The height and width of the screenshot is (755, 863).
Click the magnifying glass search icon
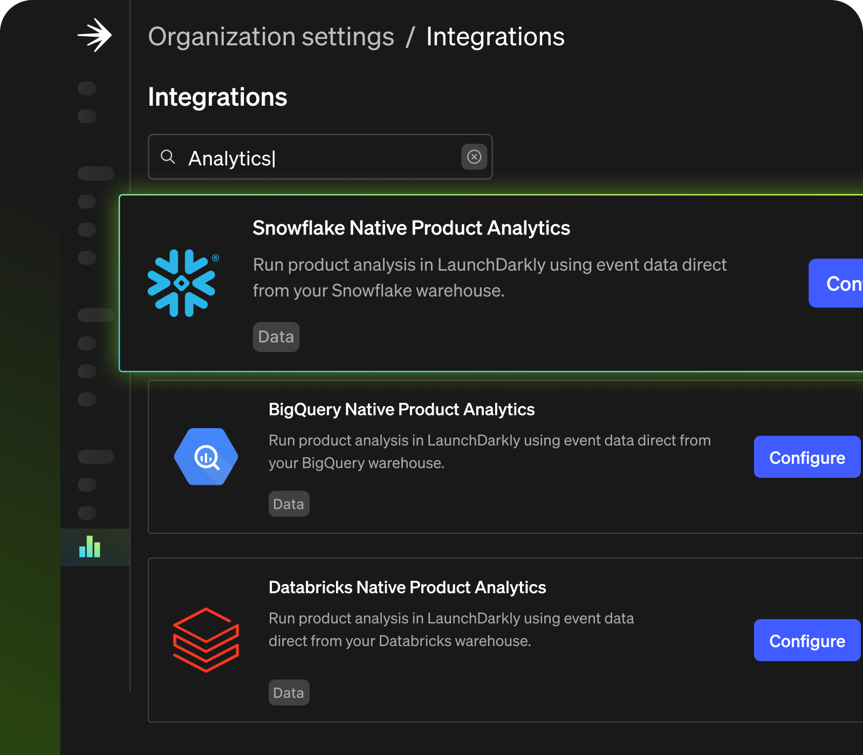168,157
